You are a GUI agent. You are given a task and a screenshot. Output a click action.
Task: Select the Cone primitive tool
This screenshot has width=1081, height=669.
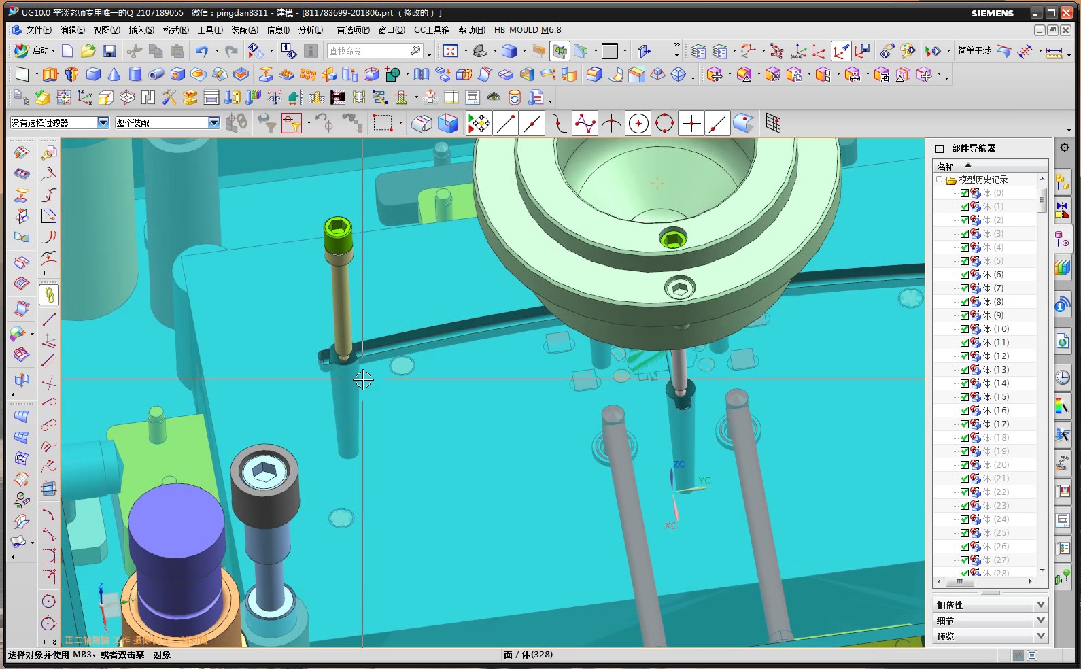114,74
